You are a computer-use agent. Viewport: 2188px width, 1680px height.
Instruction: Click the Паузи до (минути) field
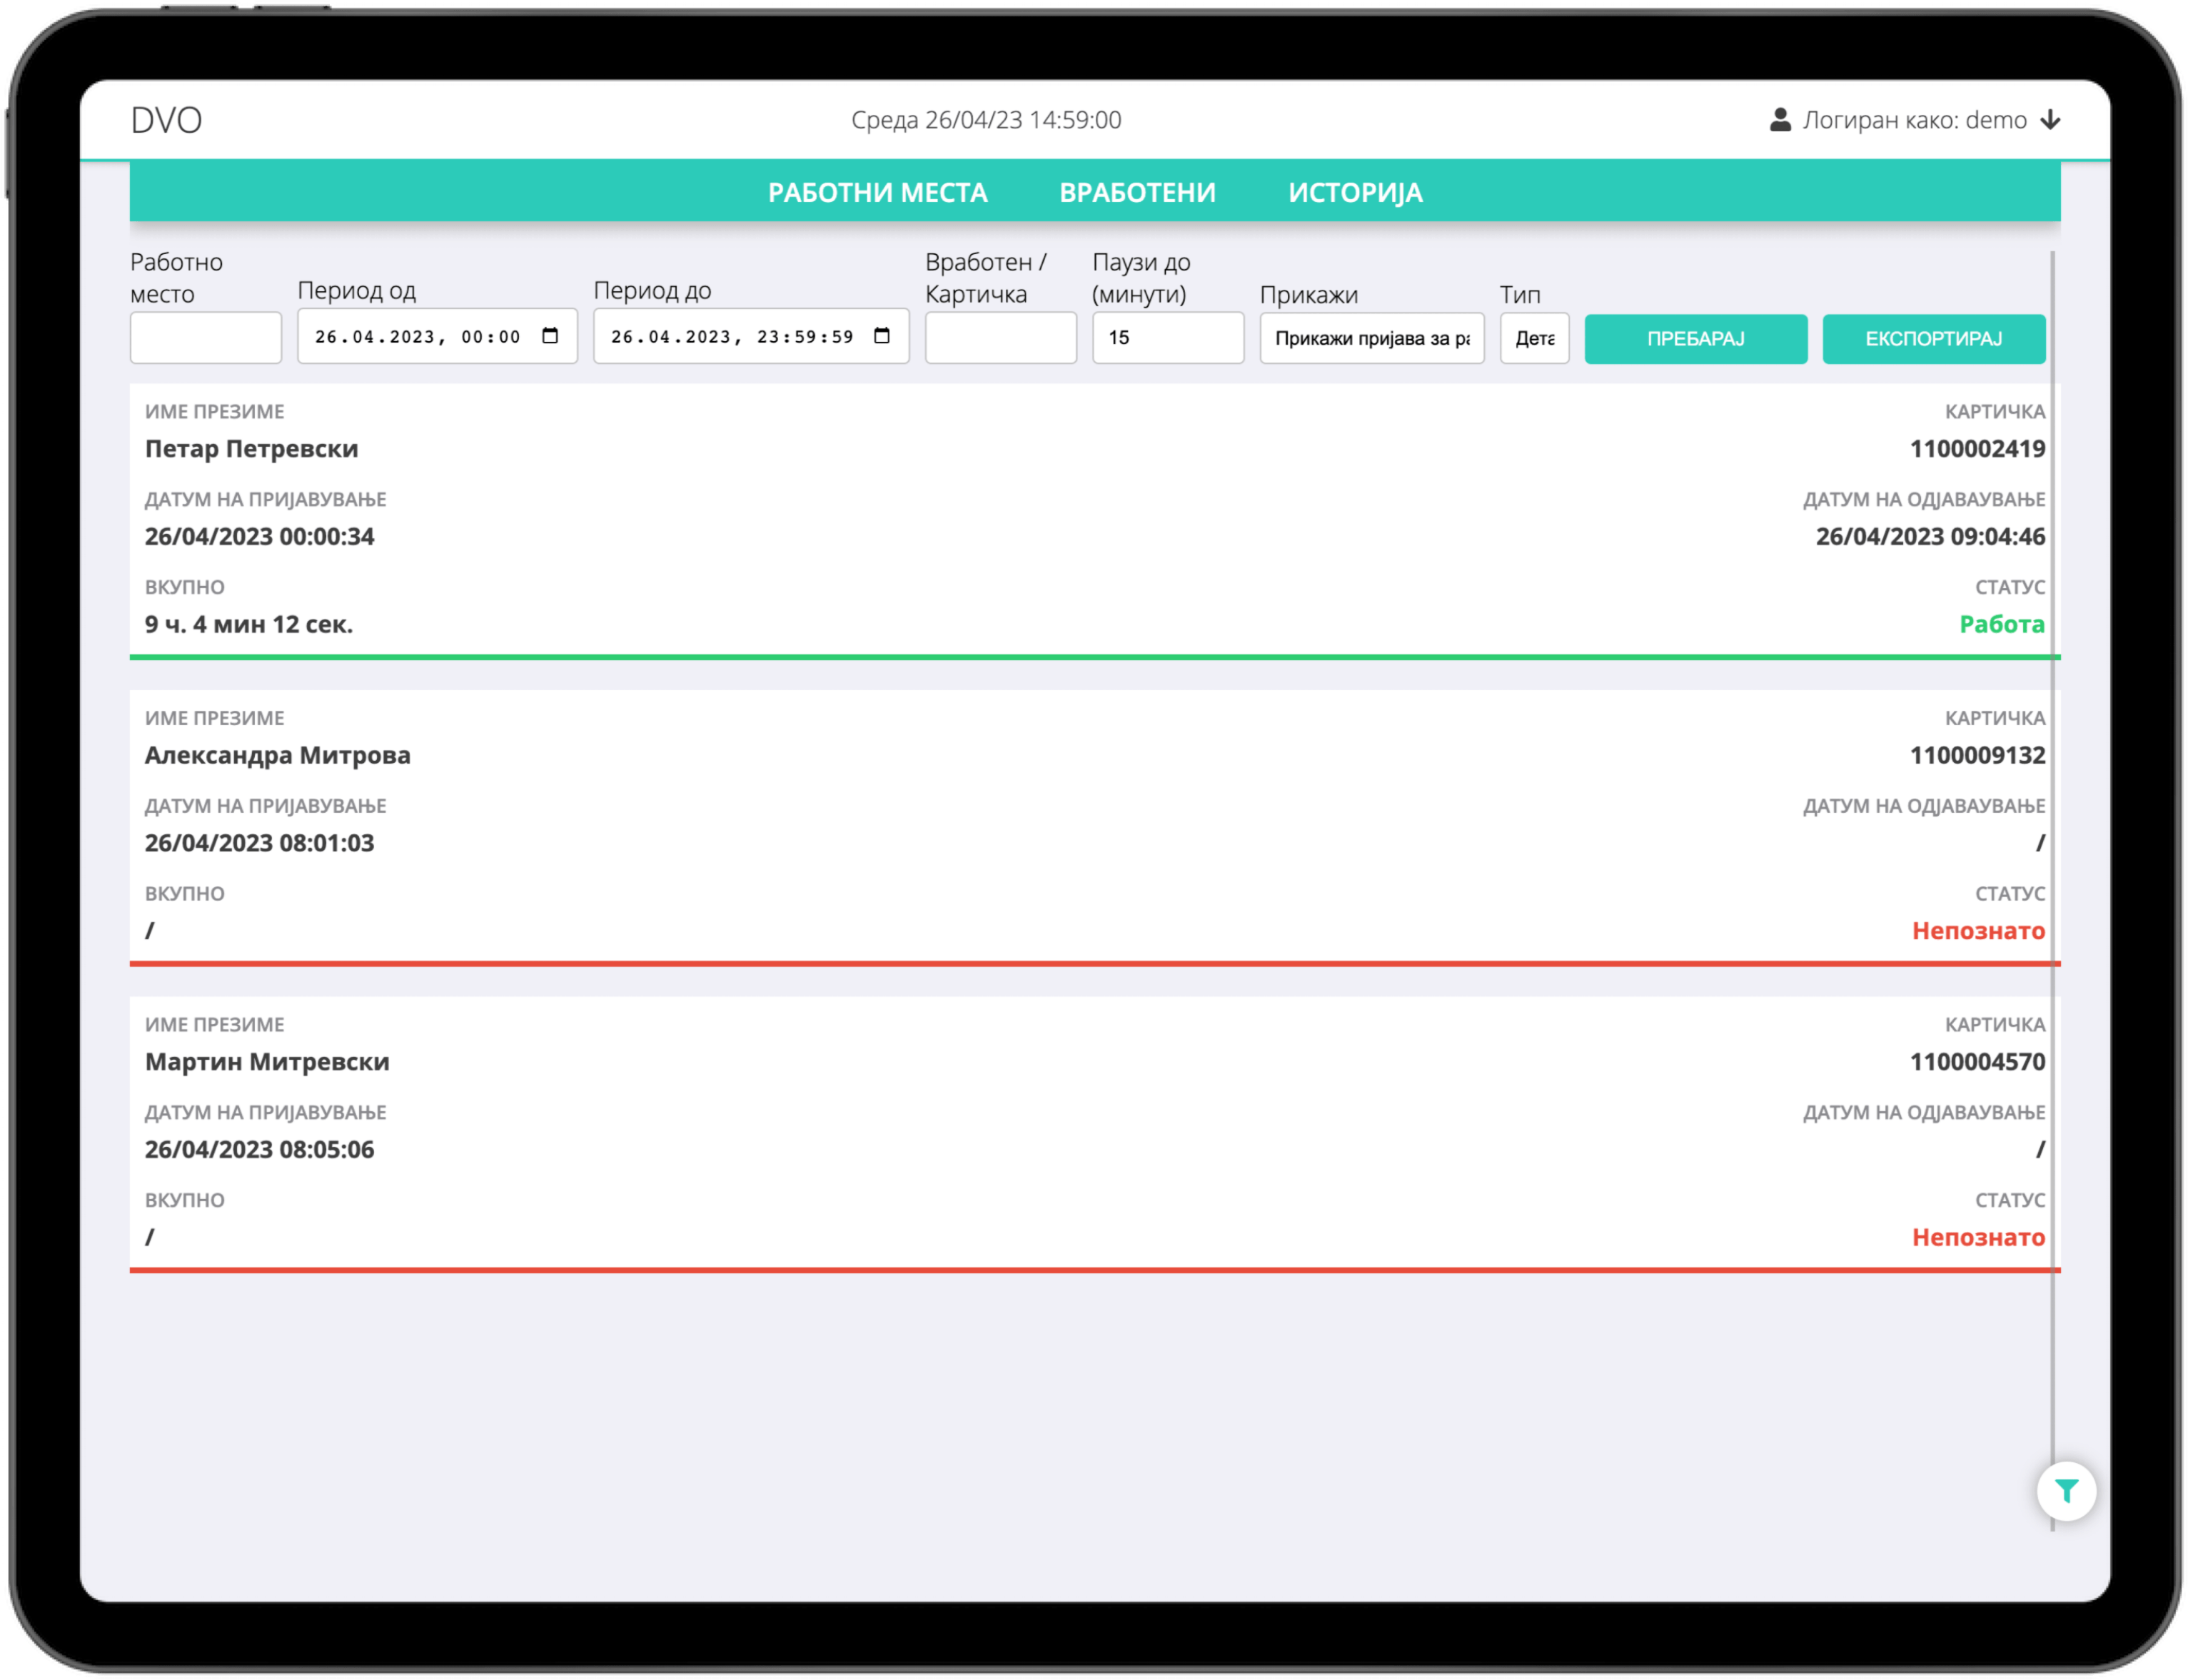(1167, 338)
